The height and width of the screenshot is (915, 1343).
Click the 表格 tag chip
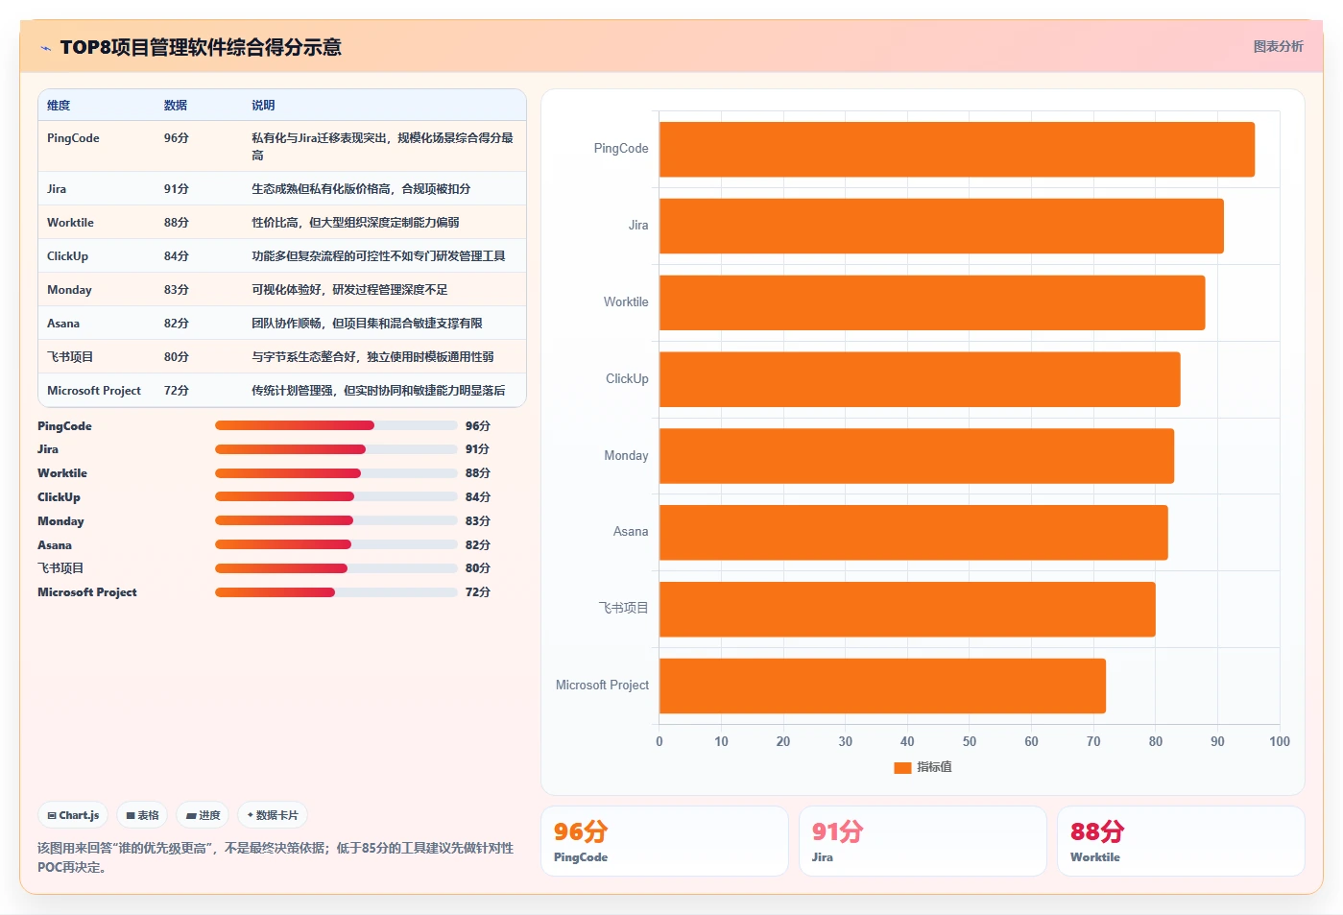pyautogui.click(x=142, y=815)
